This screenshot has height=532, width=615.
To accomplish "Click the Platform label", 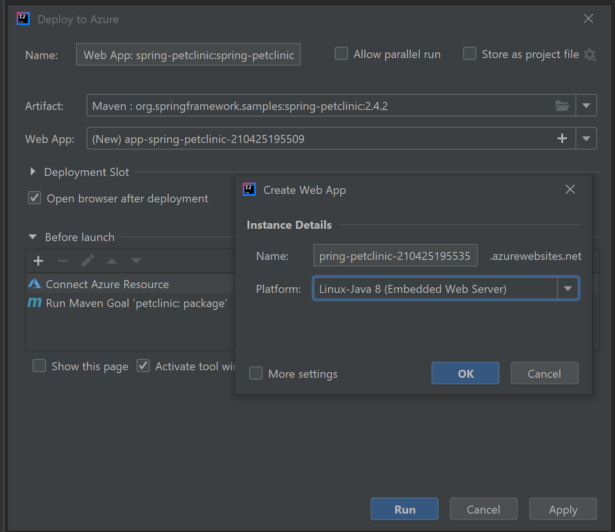I will (278, 289).
